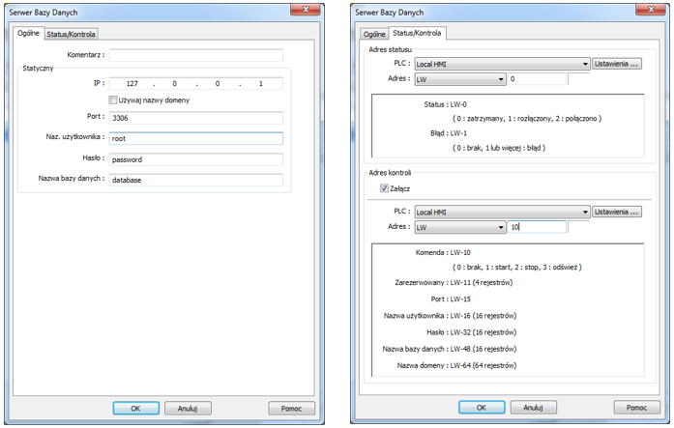Switch to Status/Kontrola tab in left dialog

coord(71,34)
